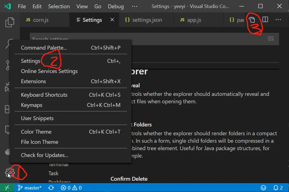Open the editor More Actions ellipsis
Image resolution: width=289 pixels, height=192 pixels.
[278, 20]
